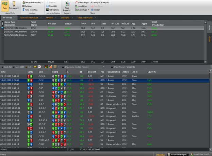Select the $0,10/$0,20 NL Holdem row
Viewport: 212px width, 156px height.
click(104, 28)
